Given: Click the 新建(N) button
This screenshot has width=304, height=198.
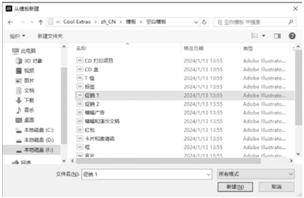Looking at the screenshot, I should (x=235, y=187).
